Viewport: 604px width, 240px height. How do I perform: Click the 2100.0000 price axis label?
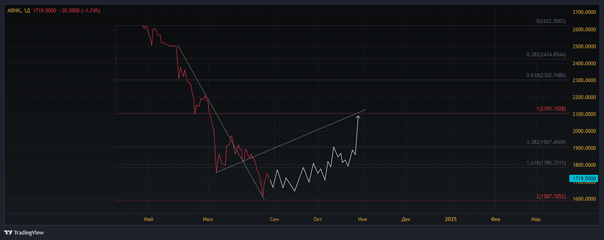point(583,114)
